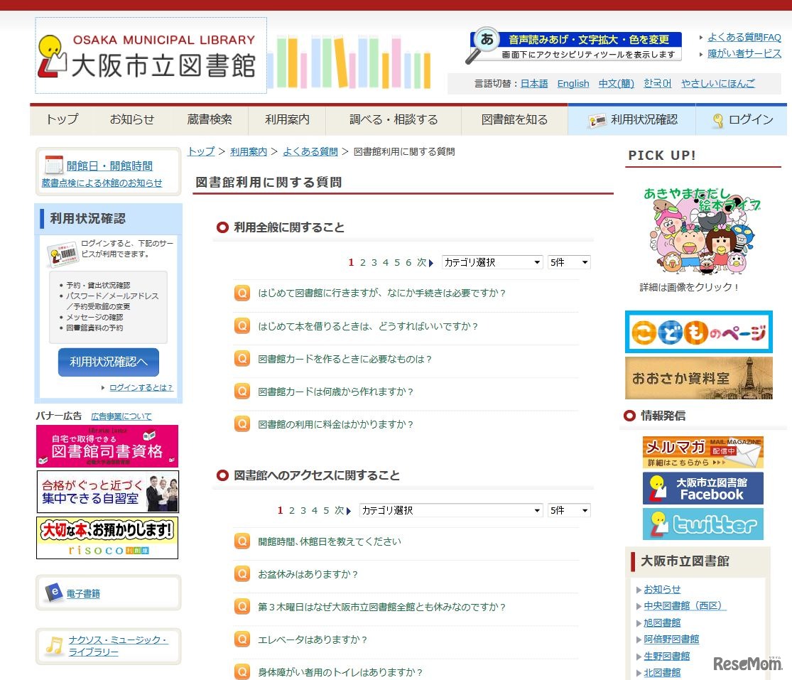Click the メルマガ mail magazine banner

[x=703, y=452]
